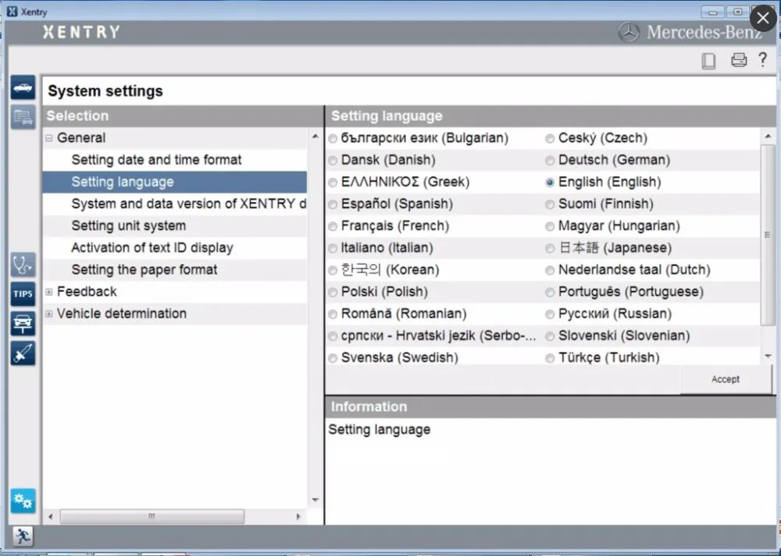The width and height of the screenshot is (781, 556).
Task: Select Română (Romanian) option
Action: pos(333,314)
